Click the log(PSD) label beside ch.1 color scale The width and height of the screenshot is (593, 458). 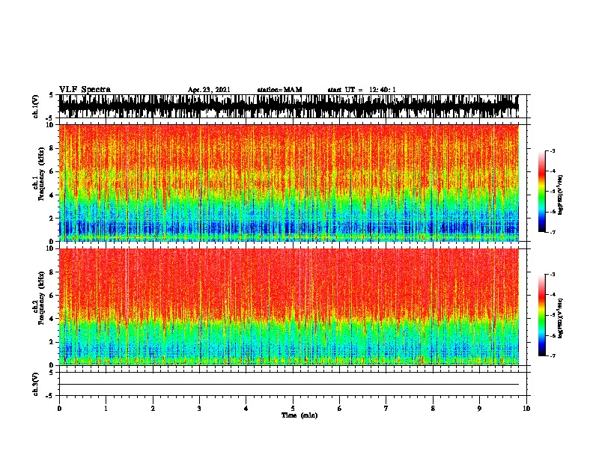[x=561, y=195]
